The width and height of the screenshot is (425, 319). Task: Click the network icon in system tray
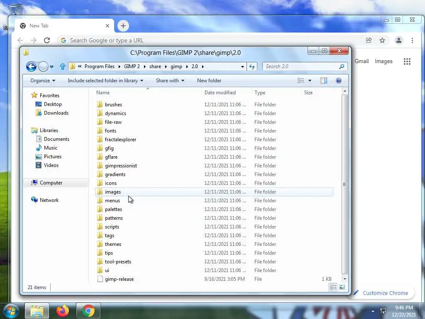(x=383, y=311)
